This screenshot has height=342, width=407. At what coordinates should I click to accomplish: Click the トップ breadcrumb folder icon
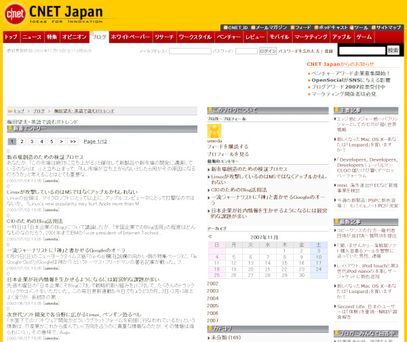pos(9,111)
